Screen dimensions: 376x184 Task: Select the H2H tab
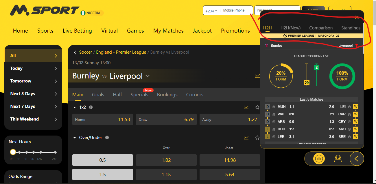tap(268, 28)
